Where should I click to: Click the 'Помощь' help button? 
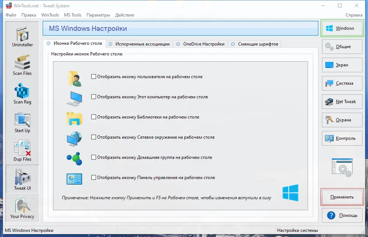pos(342,215)
